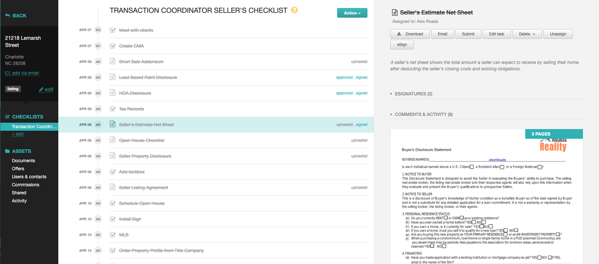
Task: Click the document icon beside Lead Based Paint Disclosure
Action: (112, 77)
